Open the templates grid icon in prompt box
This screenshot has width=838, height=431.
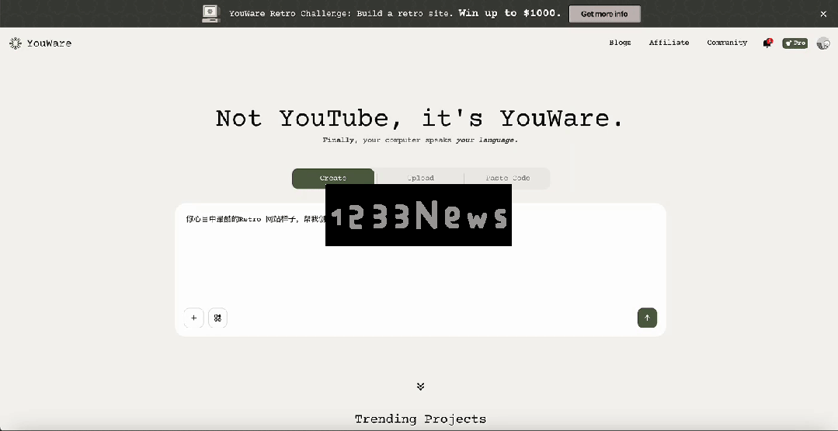[217, 318]
